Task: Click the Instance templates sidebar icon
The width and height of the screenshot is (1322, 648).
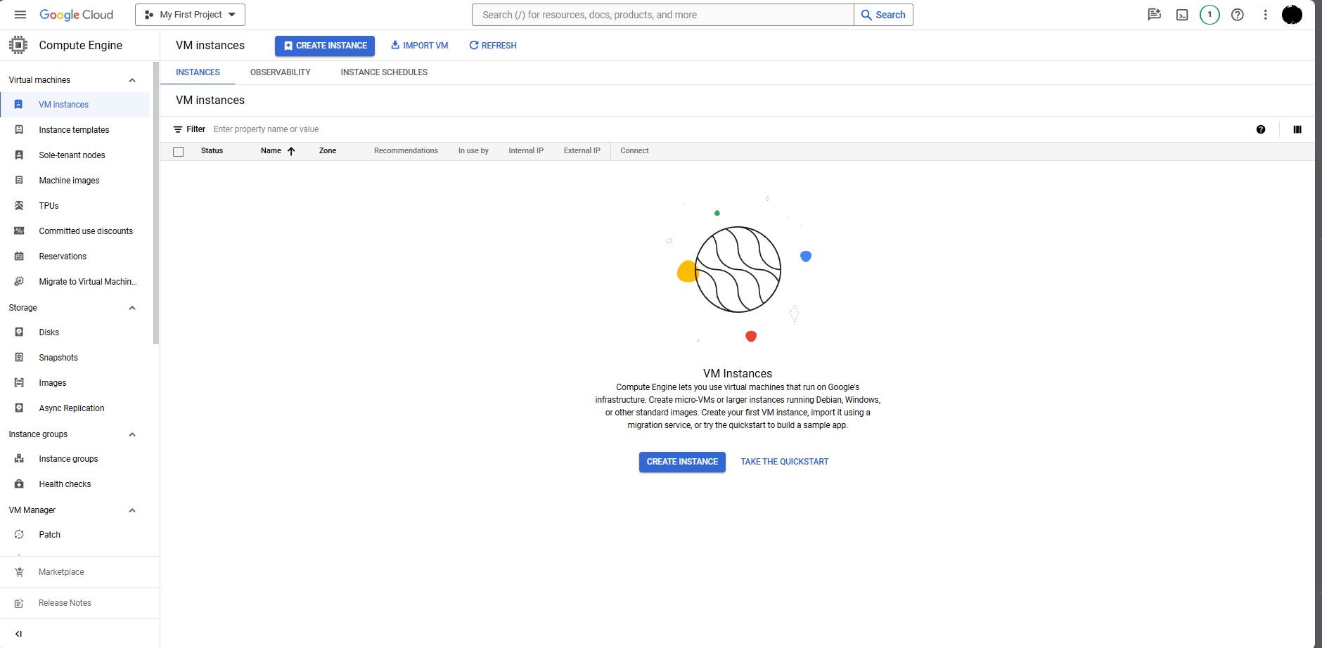Action: [x=19, y=130]
